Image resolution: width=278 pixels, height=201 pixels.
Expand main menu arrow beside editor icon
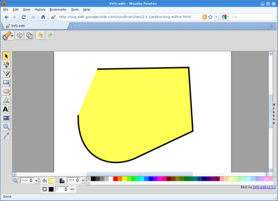[x=12, y=36]
